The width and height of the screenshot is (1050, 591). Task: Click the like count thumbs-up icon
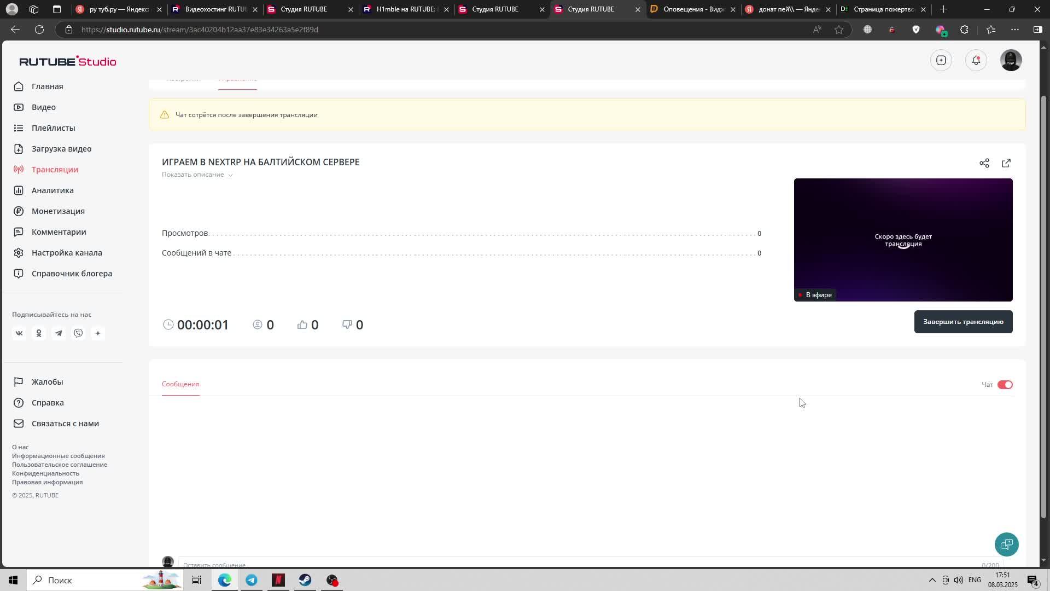click(x=302, y=325)
